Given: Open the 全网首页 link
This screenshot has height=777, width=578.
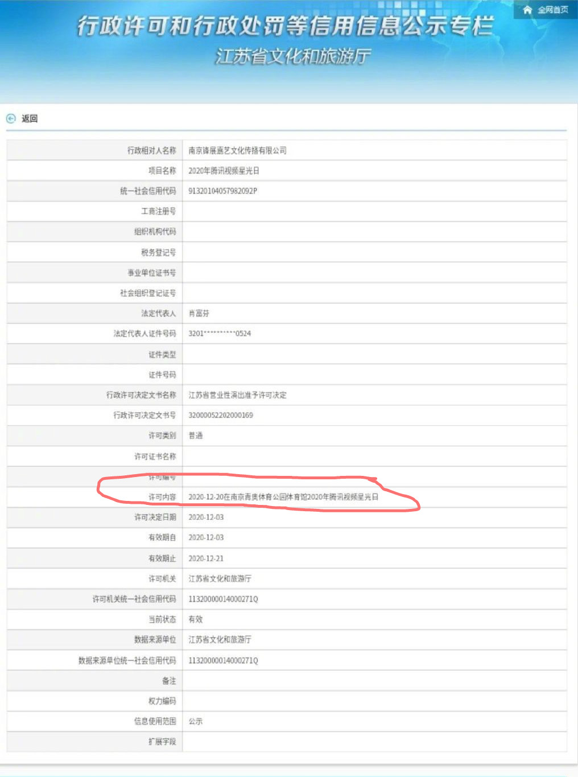Looking at the screenshot, I should pos(552,10).
